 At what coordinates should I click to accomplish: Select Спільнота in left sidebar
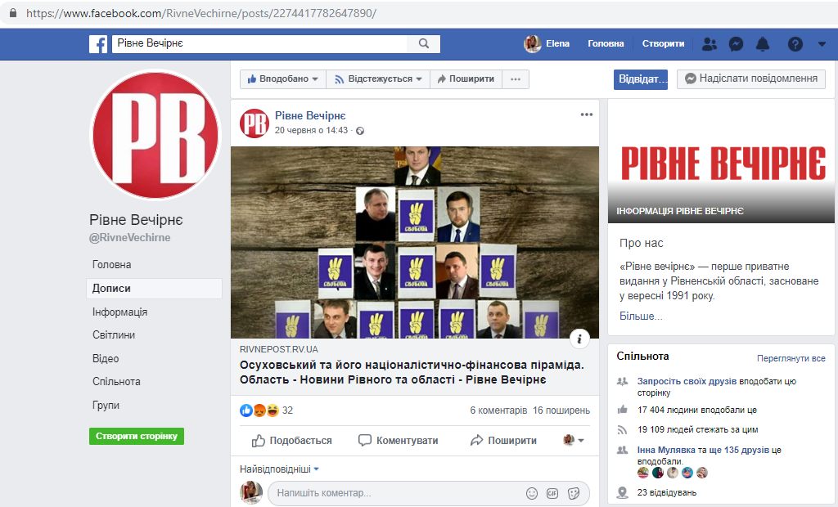(116, 381)
